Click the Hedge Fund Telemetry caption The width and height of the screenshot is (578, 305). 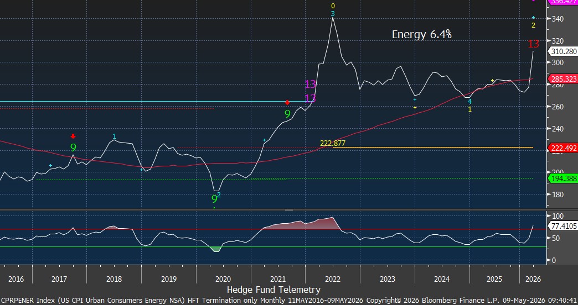tap(273, 290)
